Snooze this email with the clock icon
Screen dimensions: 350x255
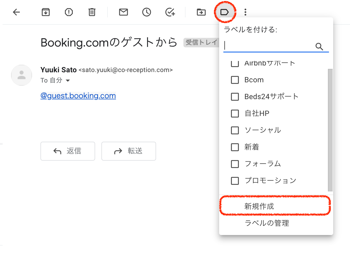click(146, 12)
